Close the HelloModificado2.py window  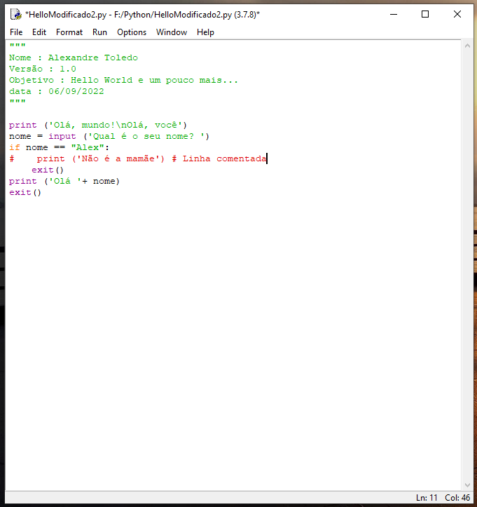[457, 14]
